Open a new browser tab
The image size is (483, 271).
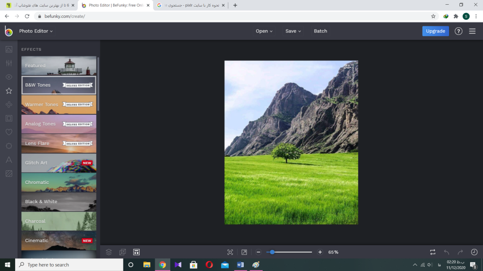click(235, 5)
